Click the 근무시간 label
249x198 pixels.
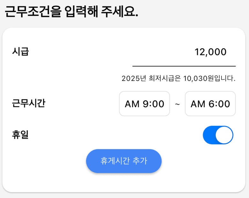click(x=29, y=103)
